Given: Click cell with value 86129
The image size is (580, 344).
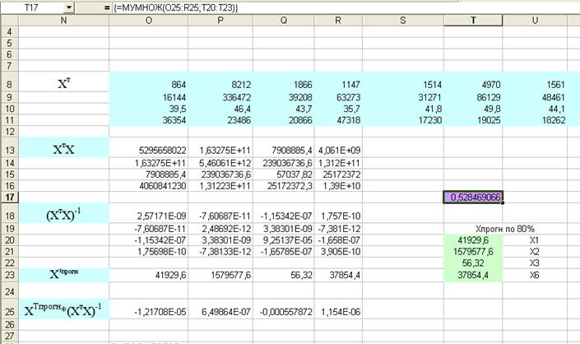Looking at the screenshot, I should tap(473, 97).
